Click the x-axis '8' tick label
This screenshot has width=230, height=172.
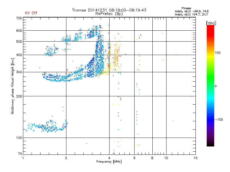[152, 158]
